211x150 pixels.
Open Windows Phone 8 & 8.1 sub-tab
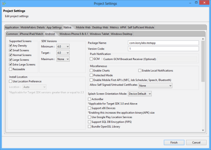click(x=74, y=34)
